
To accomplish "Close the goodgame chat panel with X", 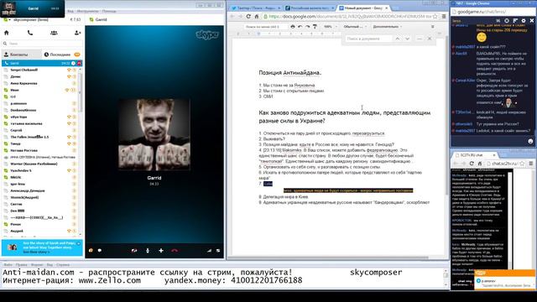I will 531,21.
